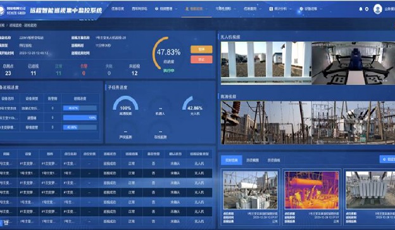Click the blue button above result cards

tap(387, 160)
